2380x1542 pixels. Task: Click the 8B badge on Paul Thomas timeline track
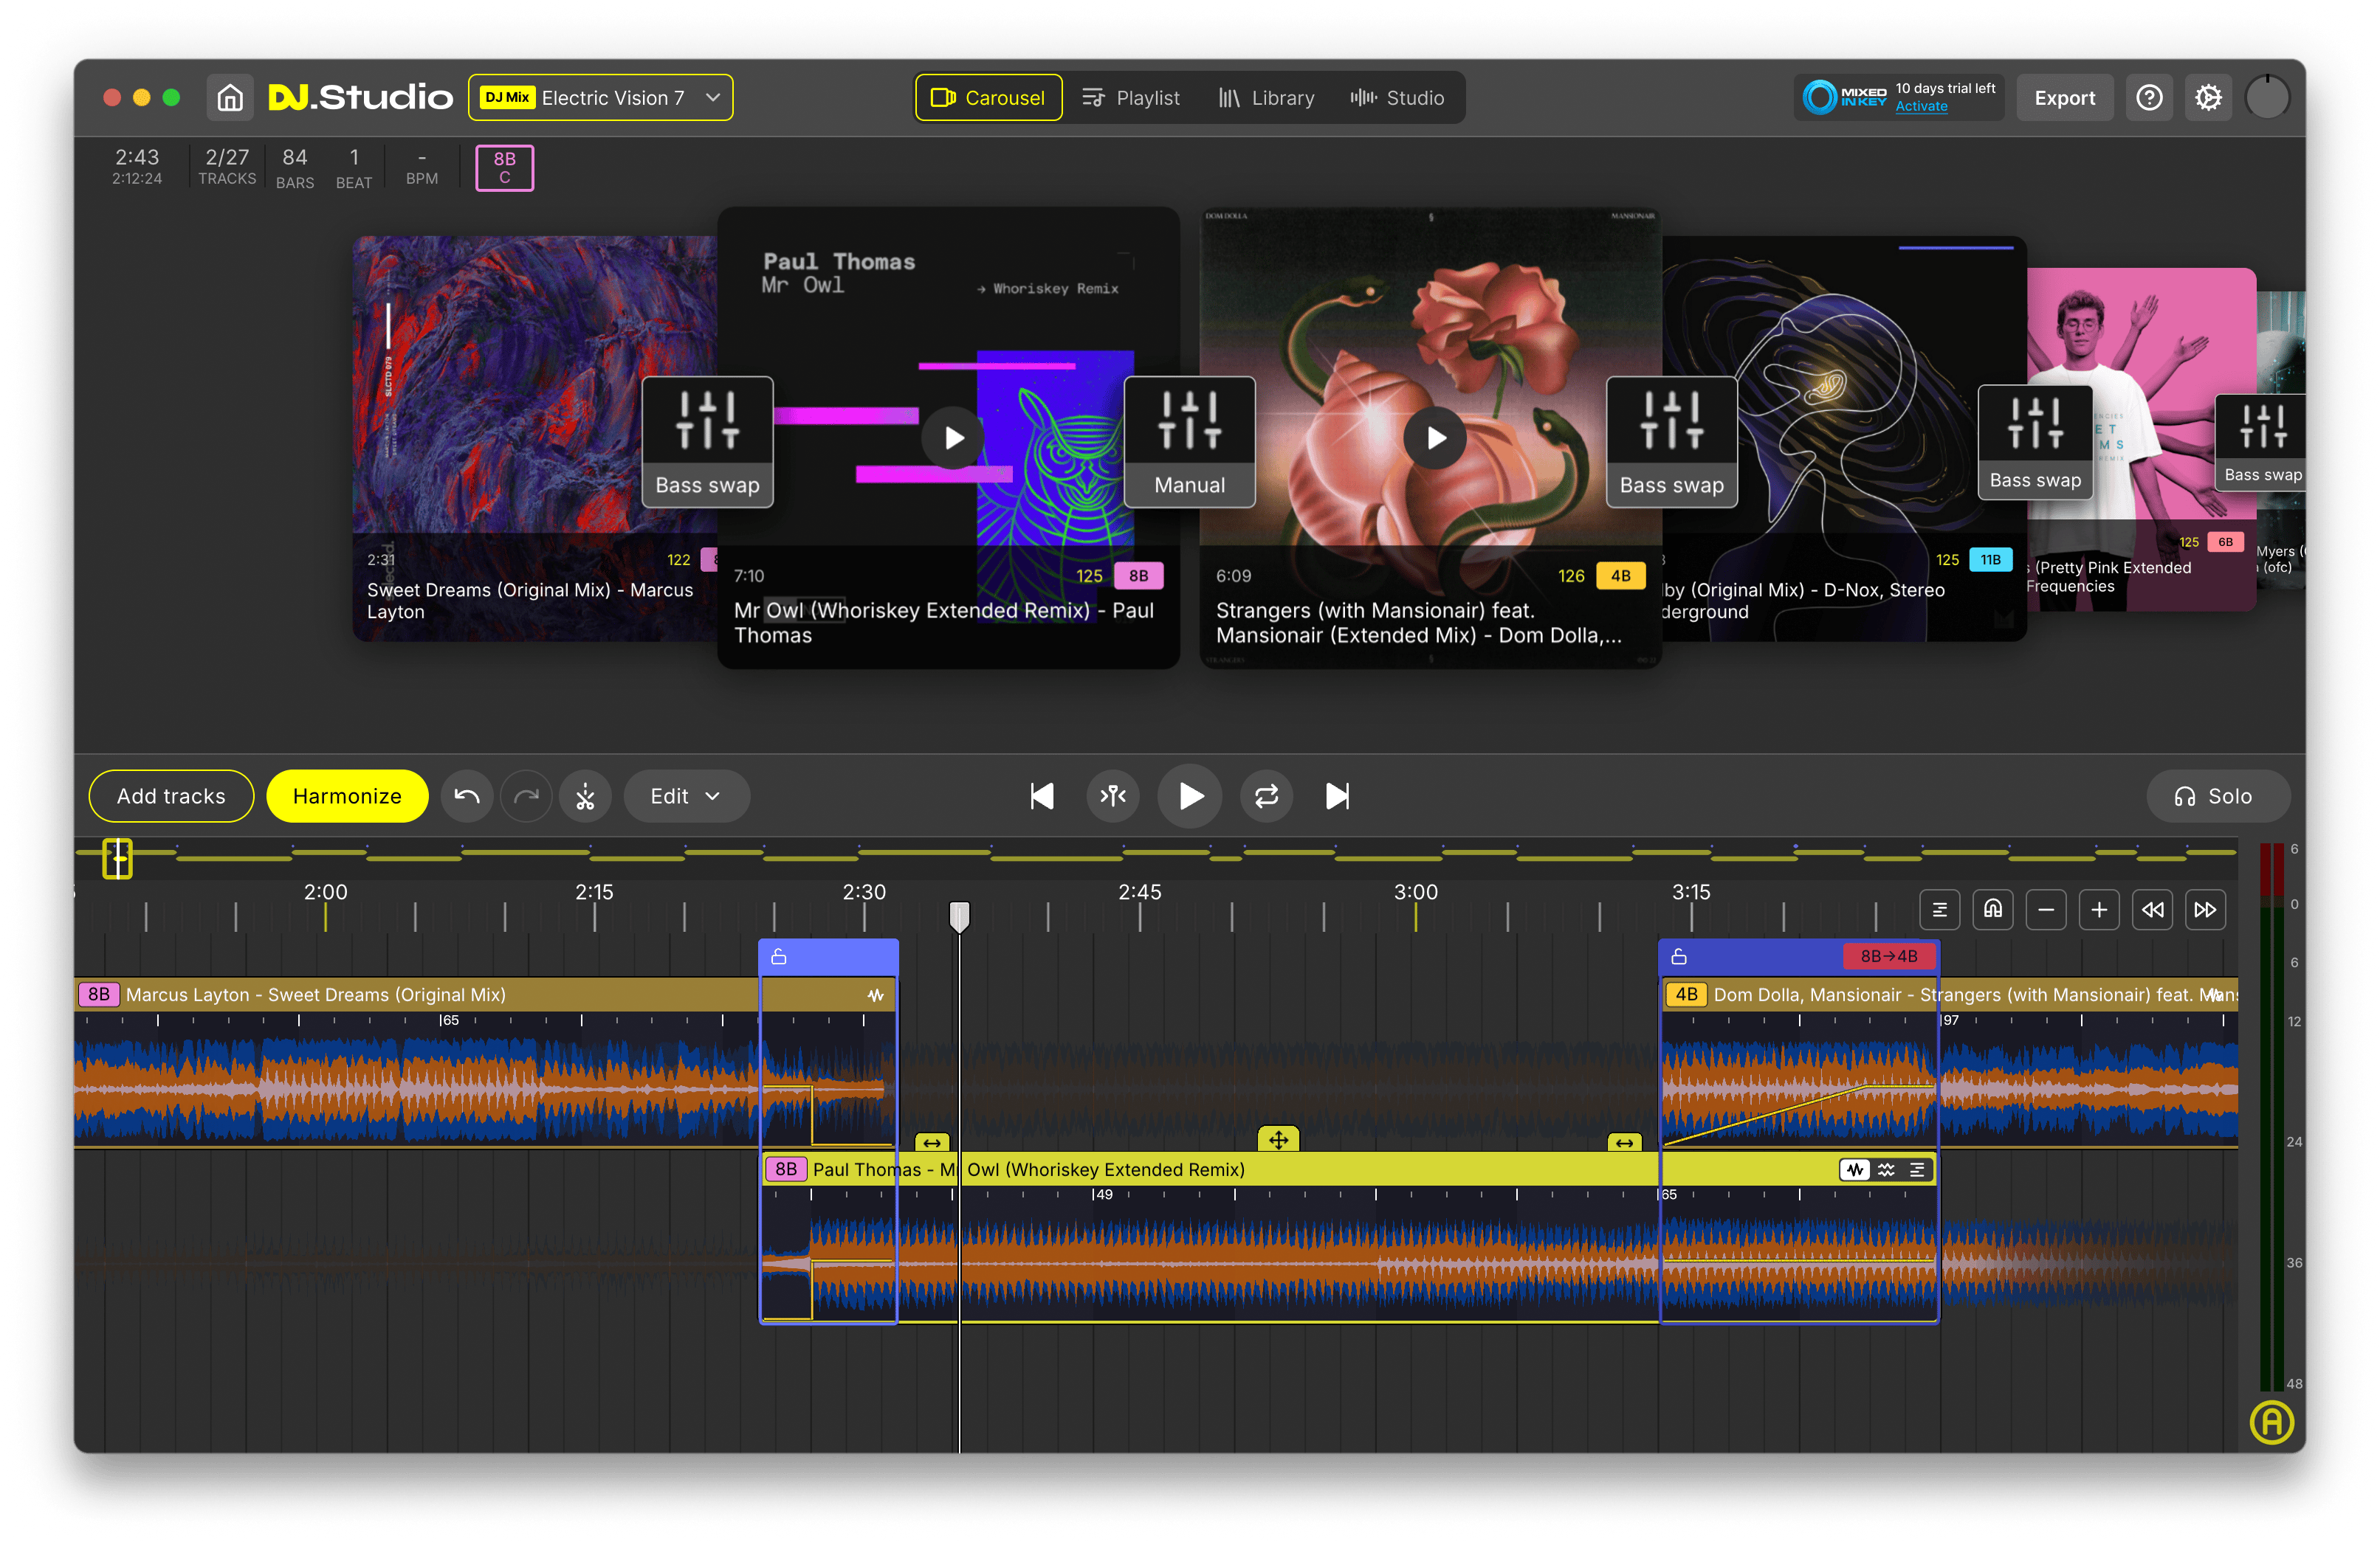tap(786, 1169)
